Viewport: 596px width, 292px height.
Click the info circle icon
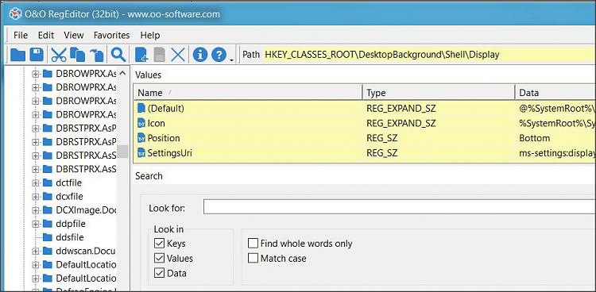point(200,55)
